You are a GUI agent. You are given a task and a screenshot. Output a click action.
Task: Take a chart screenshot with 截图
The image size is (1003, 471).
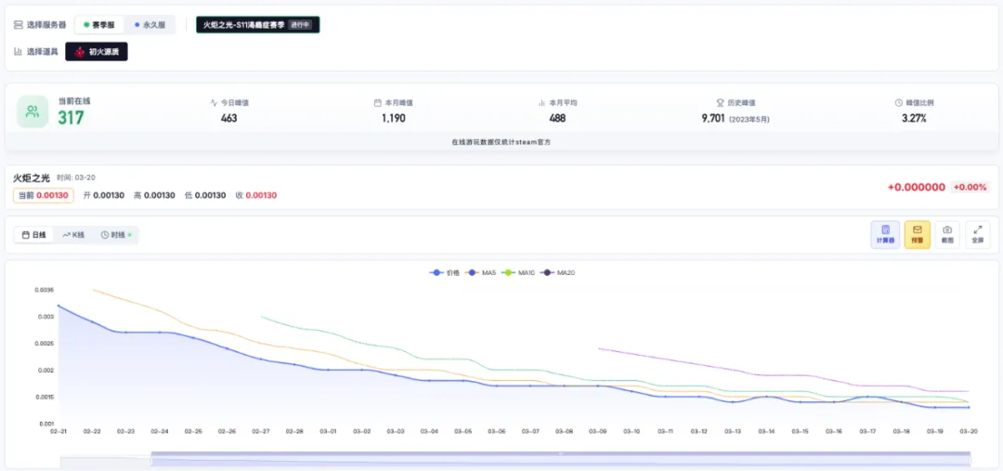coord(947,233)
